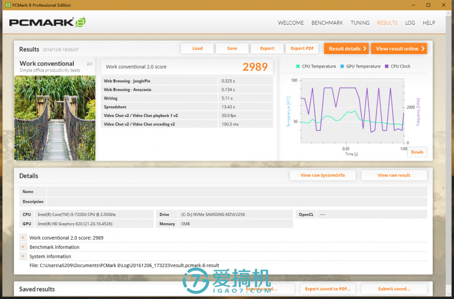The height and width of the screenshot is (299, 454).
Task: Open the HELP page
Action: [429, 23]
